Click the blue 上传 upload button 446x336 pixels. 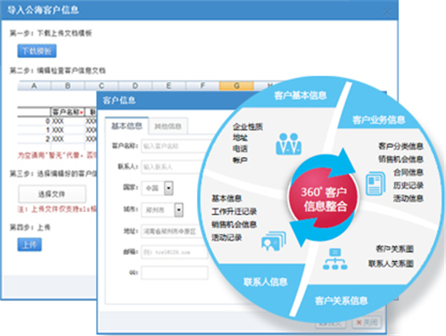(x=29, y=245)
